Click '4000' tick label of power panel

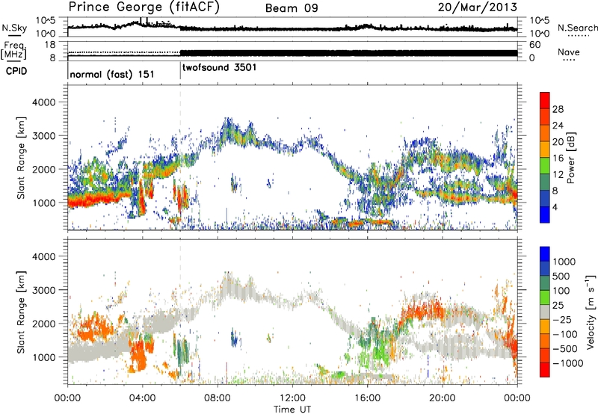[x=43, y=102]
